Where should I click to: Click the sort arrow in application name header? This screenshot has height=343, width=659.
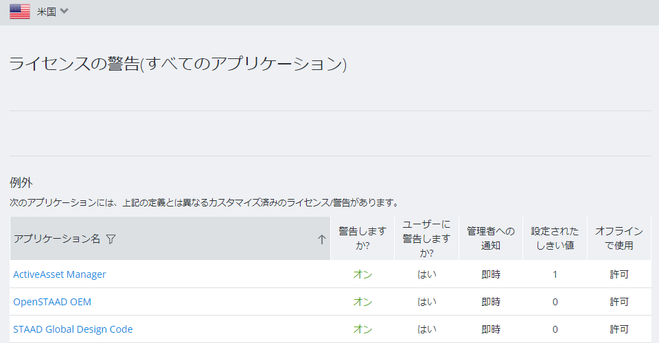(321, 239)
